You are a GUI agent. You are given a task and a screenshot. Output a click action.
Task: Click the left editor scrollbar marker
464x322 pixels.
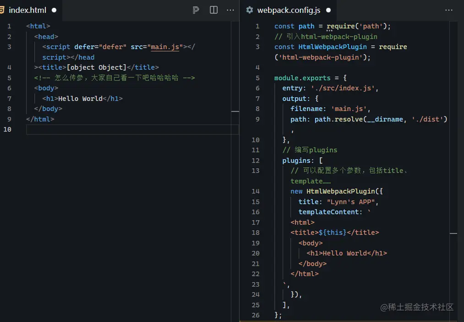pyautogui.click(x=235, y=111)
